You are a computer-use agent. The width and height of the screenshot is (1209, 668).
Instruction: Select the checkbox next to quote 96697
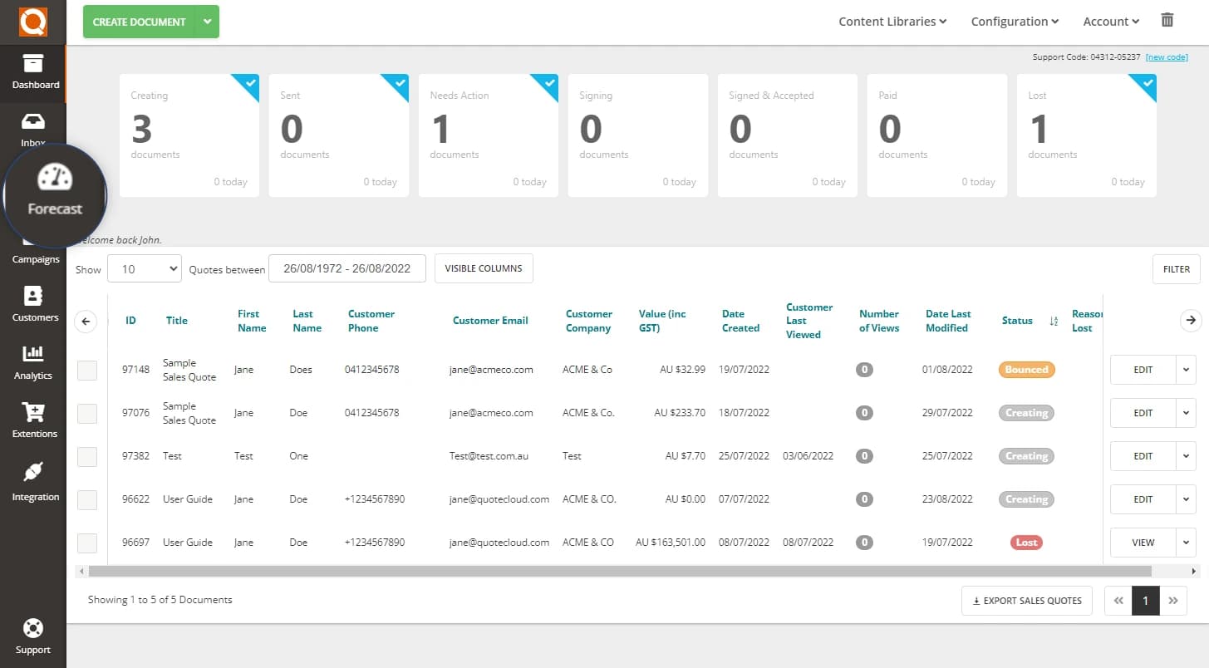(x=86, y=542)
